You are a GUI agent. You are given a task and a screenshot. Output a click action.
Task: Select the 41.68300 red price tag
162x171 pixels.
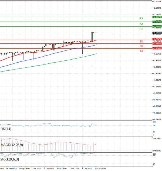(x=157, y=43)
